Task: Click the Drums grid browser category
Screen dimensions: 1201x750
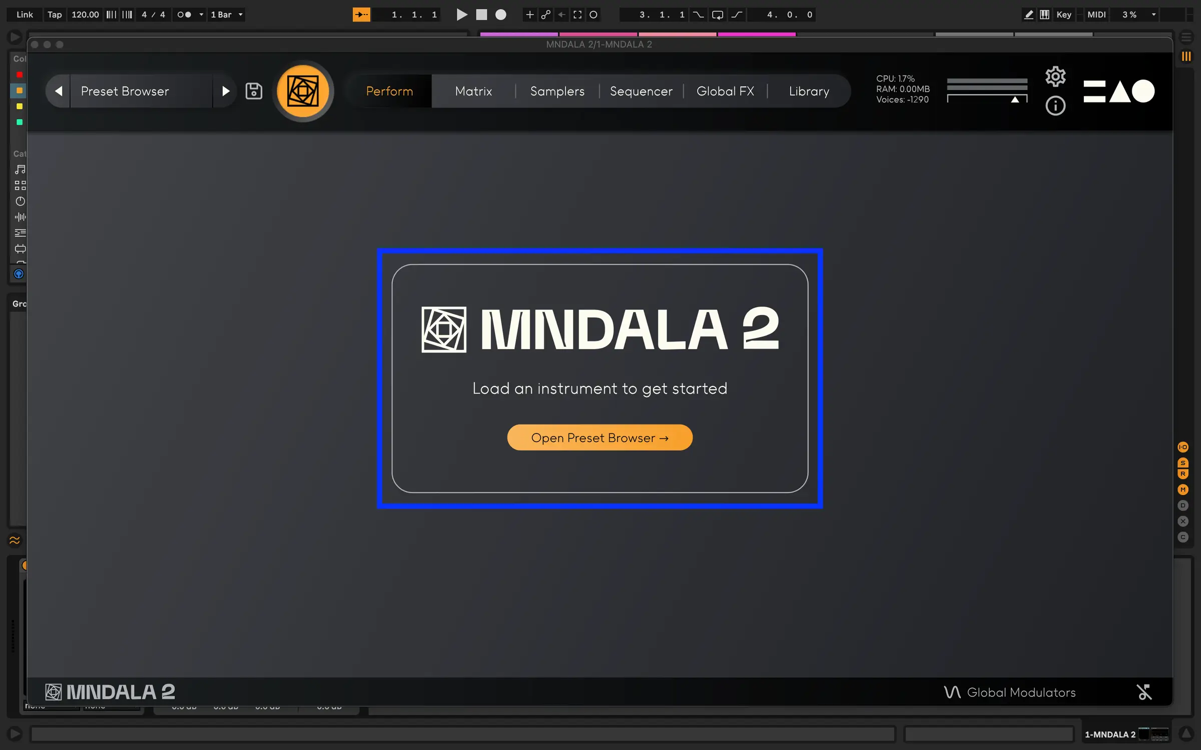Action: tap(20, 185)
